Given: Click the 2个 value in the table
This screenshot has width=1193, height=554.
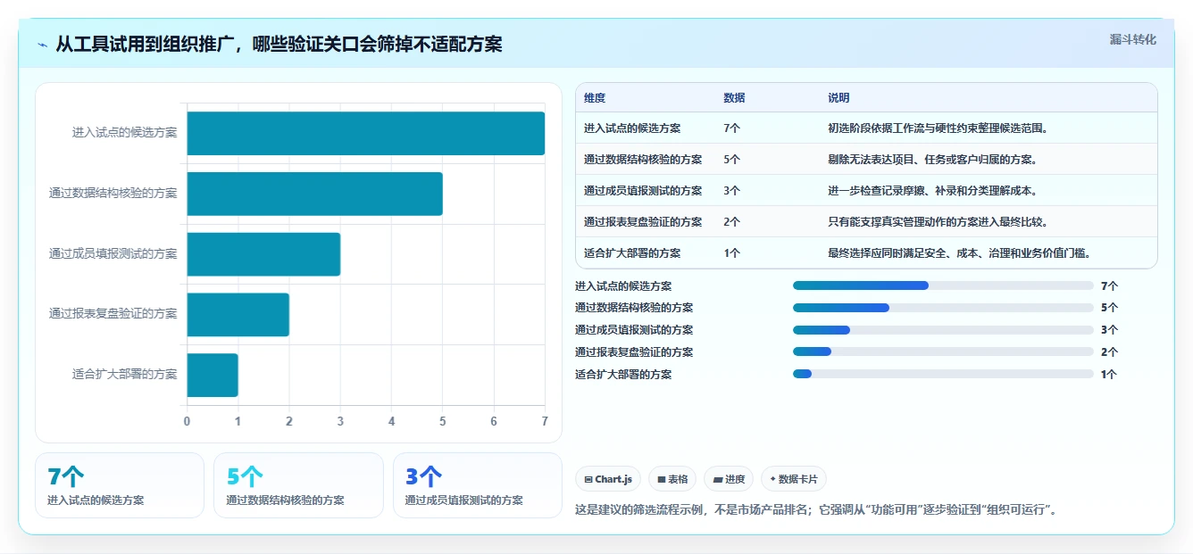Looking at the screenshot, I should (732, 222).
